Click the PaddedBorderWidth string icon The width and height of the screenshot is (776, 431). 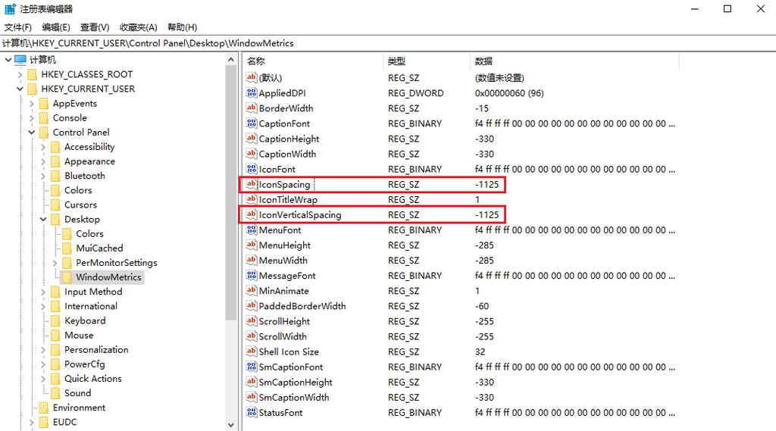(252, 306)
